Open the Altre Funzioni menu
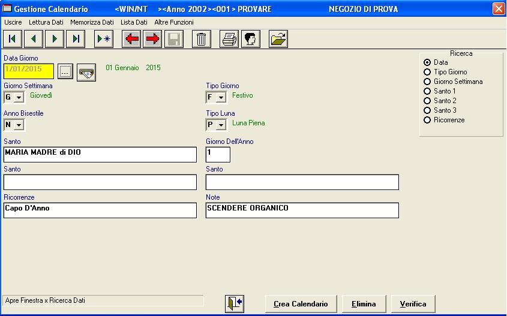The height and width of the screenshot is (316, 507). 174,22
